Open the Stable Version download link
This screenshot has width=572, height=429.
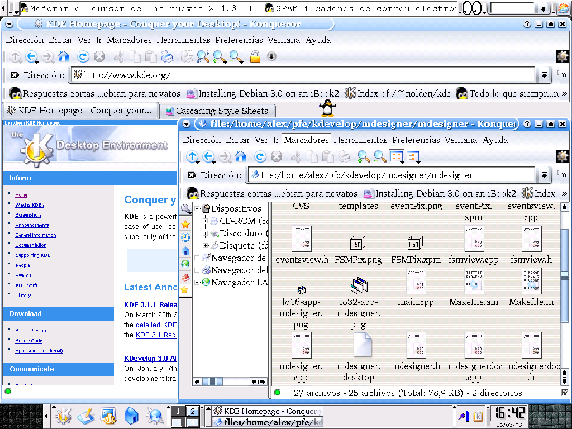click(31, 331)
